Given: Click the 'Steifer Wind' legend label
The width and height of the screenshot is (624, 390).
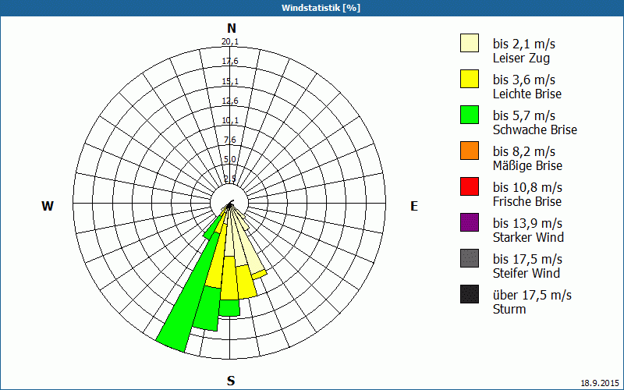Looking at the screenshot, I should 526,273.
